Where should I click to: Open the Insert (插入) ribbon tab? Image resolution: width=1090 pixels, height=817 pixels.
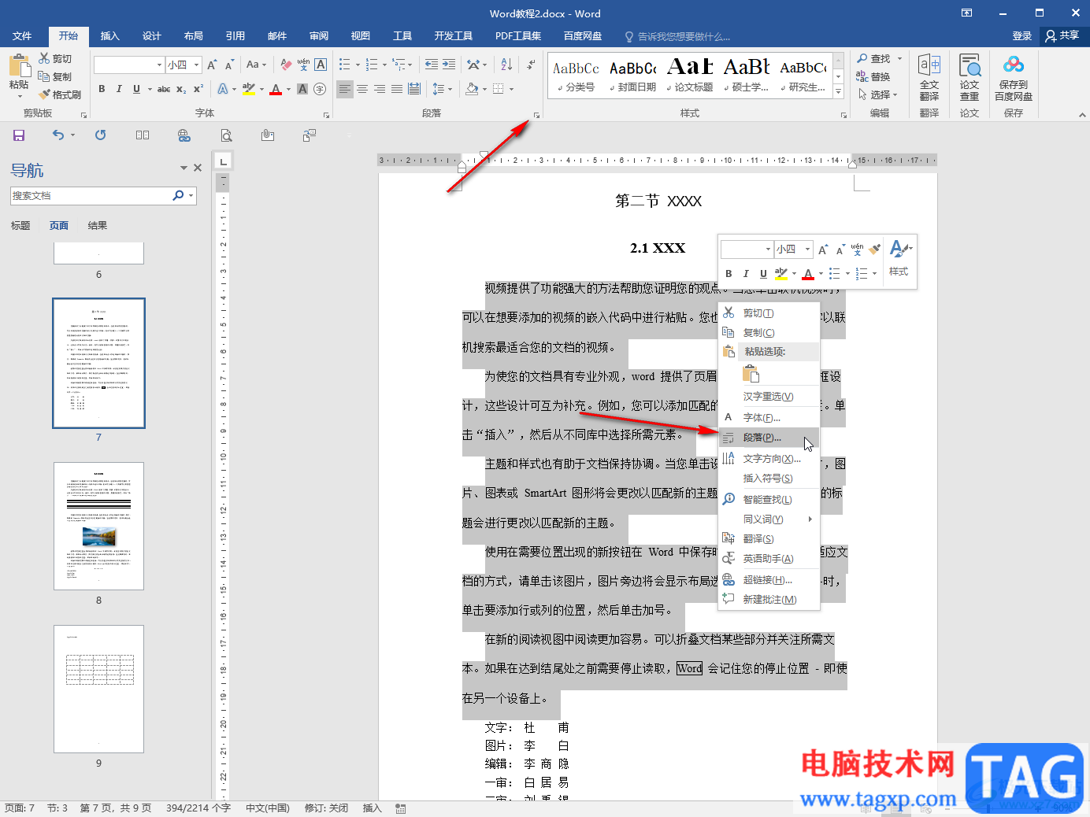[x=109, y=36]
